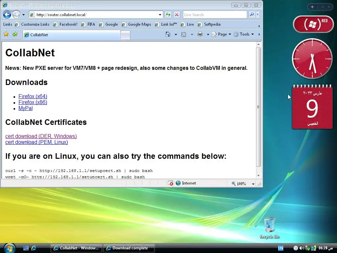Image resolution: width=337 pixels, height=253 pixels.
Task: Open Customize Links favorite
Action: click(32, 24)
